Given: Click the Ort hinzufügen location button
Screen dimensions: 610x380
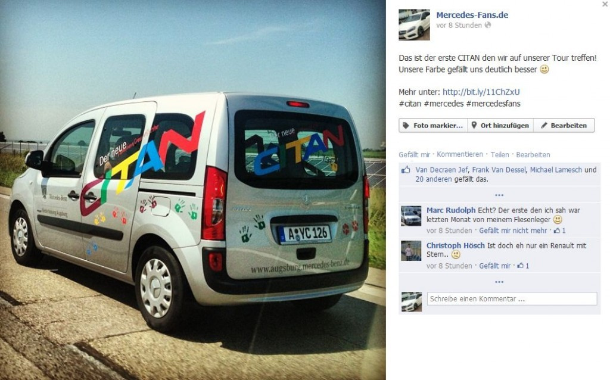Looking at the screenshot, I should 500,125.
